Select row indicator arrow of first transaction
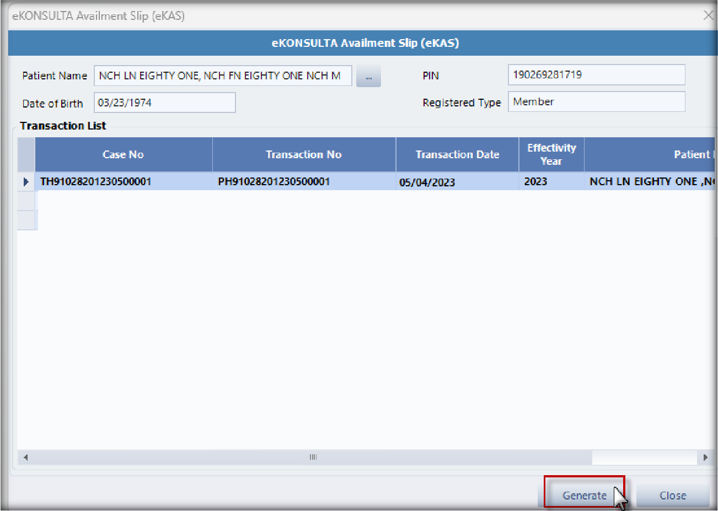Screen dimensions: 718x511 26,182
